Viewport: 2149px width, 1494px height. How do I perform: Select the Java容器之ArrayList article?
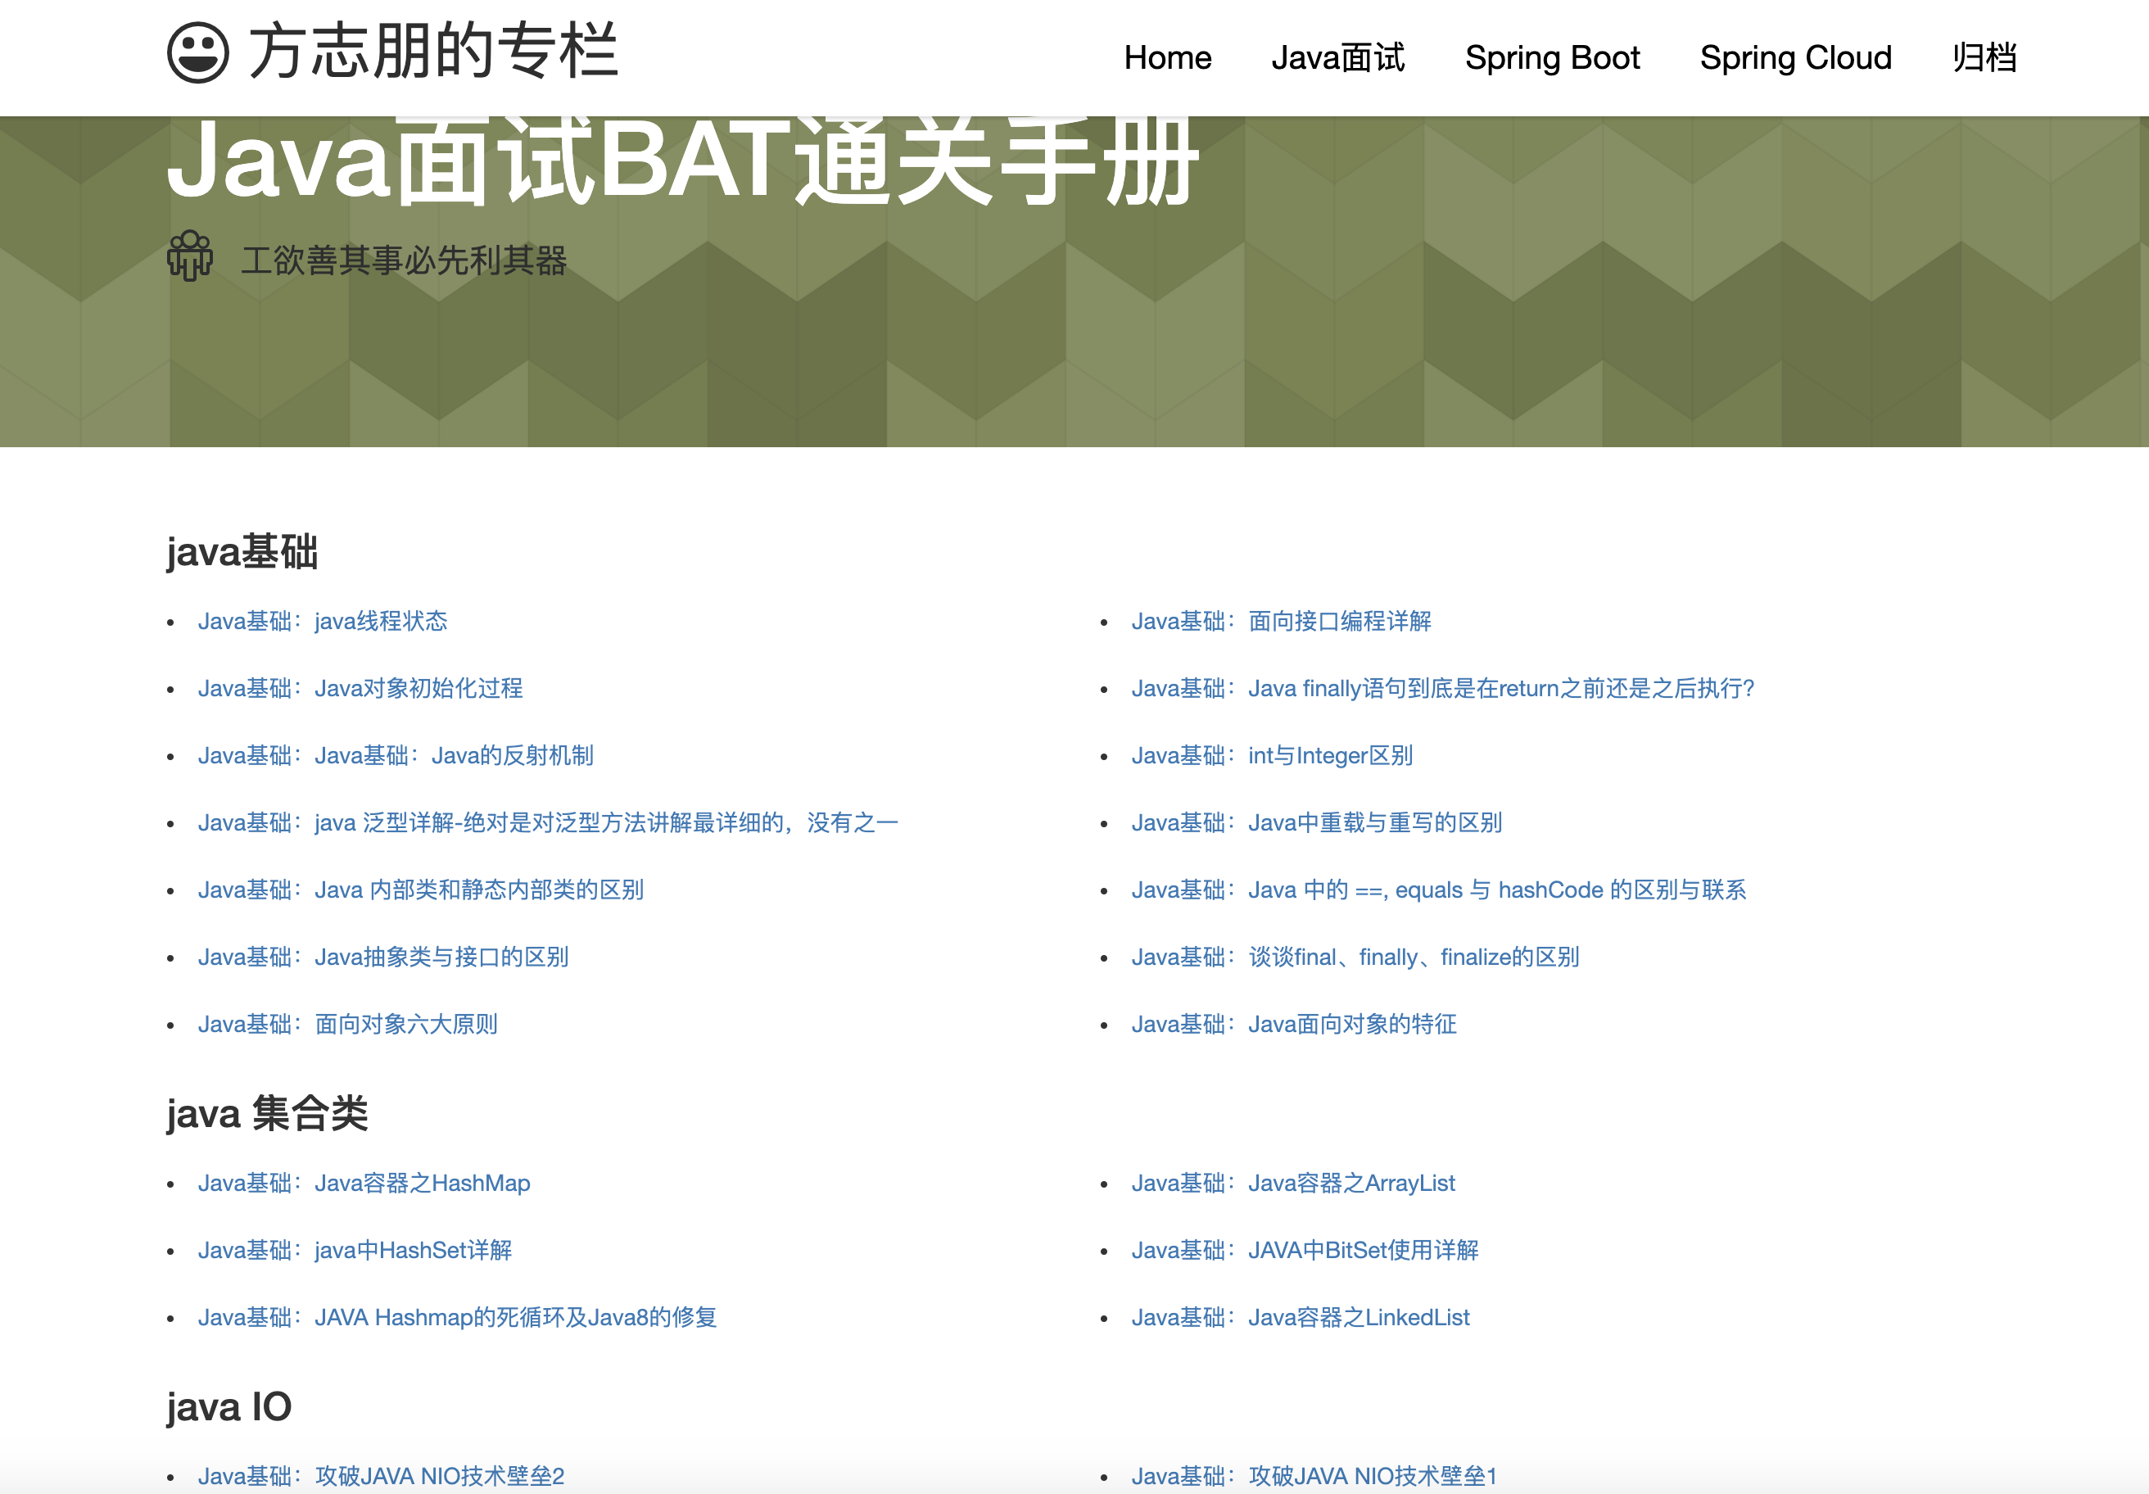[x=1292, y=1184]
